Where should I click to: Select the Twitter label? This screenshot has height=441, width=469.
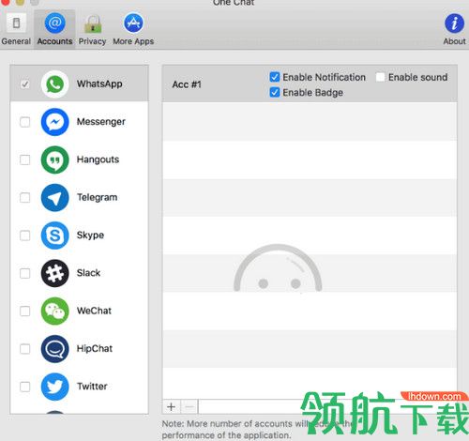point(92,387)
